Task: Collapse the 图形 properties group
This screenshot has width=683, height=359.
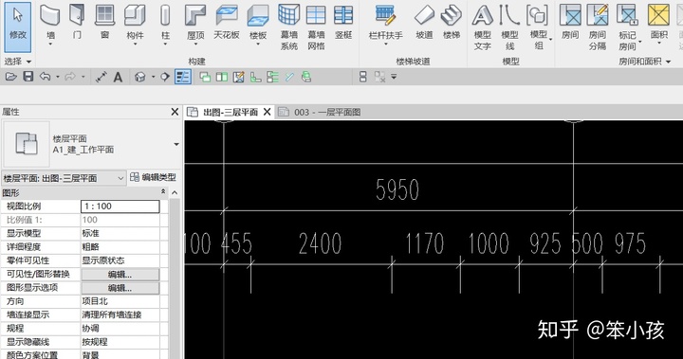Action: 163,192
